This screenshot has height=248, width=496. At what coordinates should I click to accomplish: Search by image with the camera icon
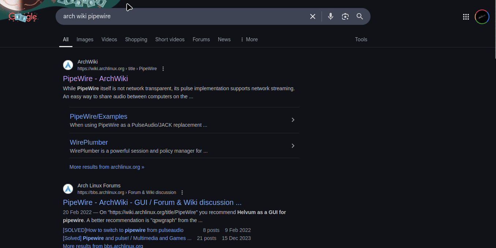[345, 16]
